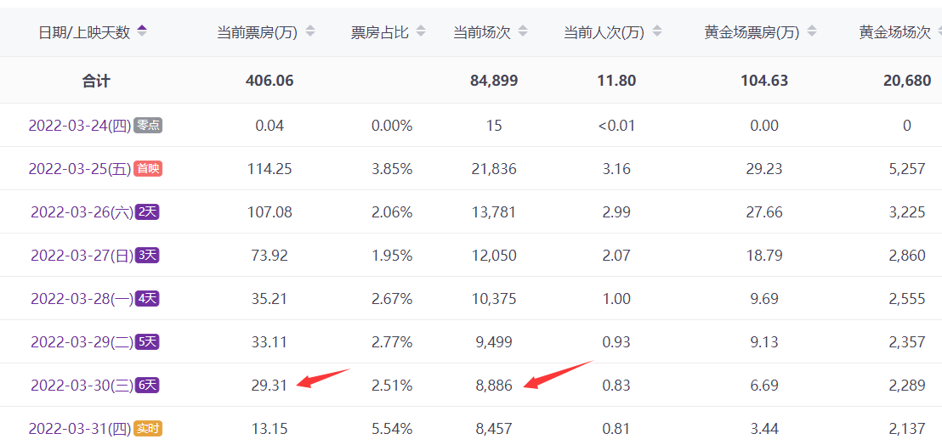Open date link 2022-03-29(二)
The width and height of the screenshot is (942, 445).
(82, 342)
